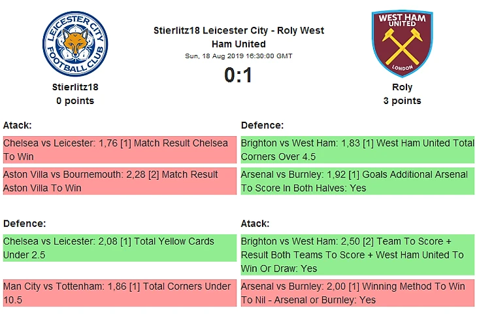Click the match title heading
Image resolution: width=477 pixels, height=314 pixels.
238,37
